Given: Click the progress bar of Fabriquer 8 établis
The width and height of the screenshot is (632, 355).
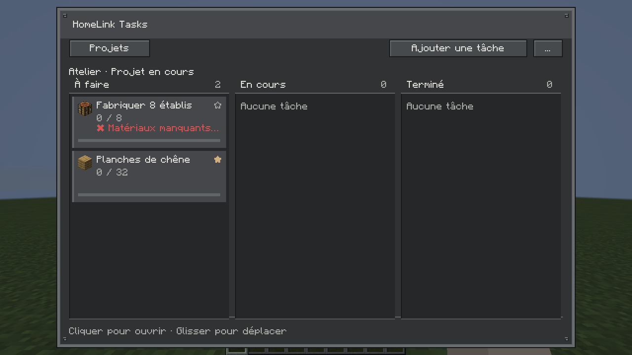Looking at the screenshot, I should coord(149,141).
